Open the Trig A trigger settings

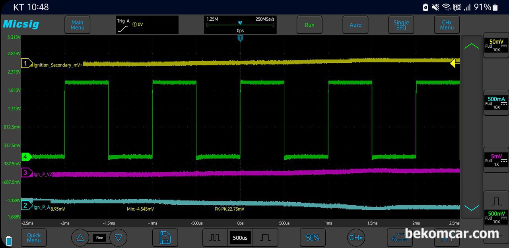pos(147,25)
